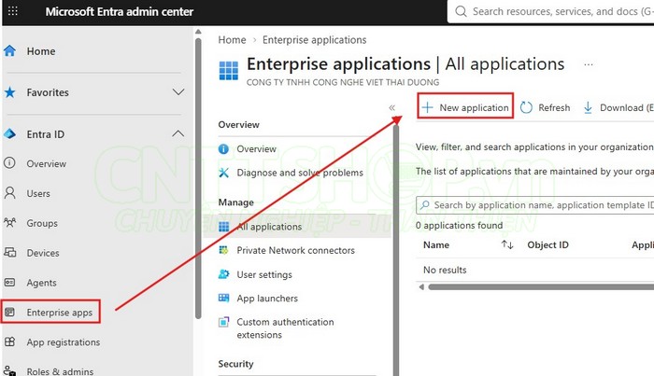Click the '0 applications found' text

click(460, 225)
